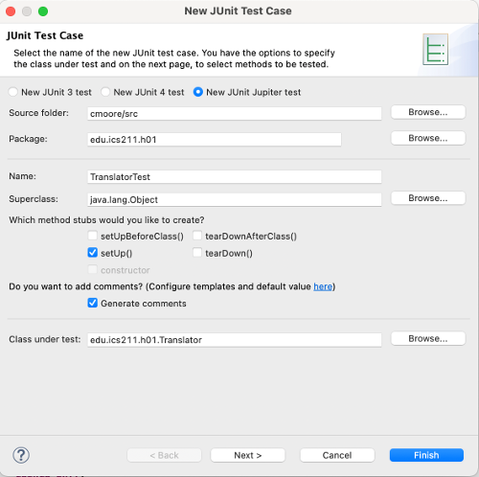Browse for the Package
Viewport: 479px width, 477px height.
click(x=428, y=138)
